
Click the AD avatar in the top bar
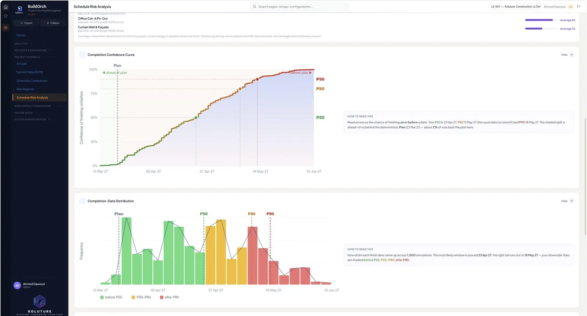pos(570,7)
